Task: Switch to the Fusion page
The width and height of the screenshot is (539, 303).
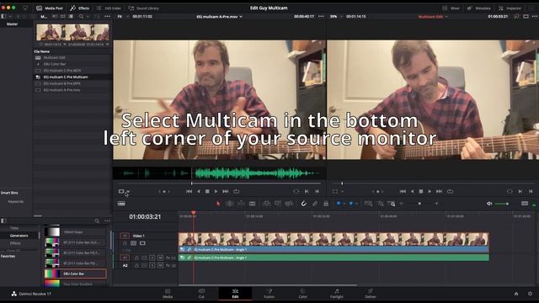Action: [x=269, y=294]
